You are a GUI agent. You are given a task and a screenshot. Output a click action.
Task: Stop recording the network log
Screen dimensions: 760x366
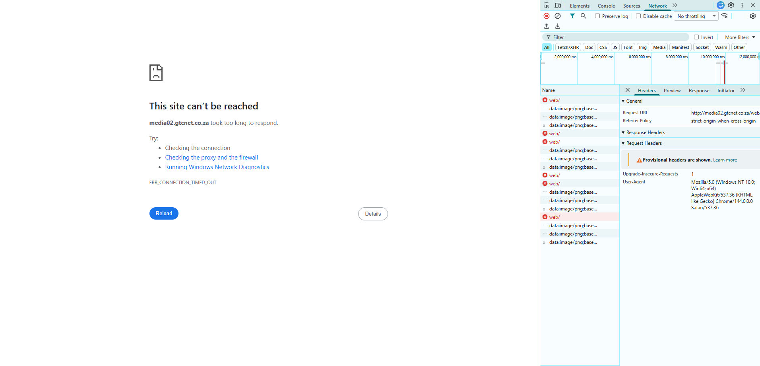coord(547,16)
